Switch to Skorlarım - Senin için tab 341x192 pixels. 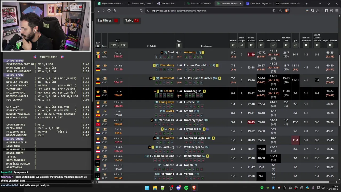pyautogui.click(x=288, y=3)
